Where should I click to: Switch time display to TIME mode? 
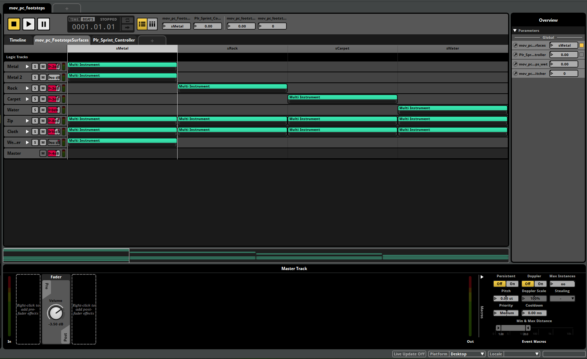75,20
